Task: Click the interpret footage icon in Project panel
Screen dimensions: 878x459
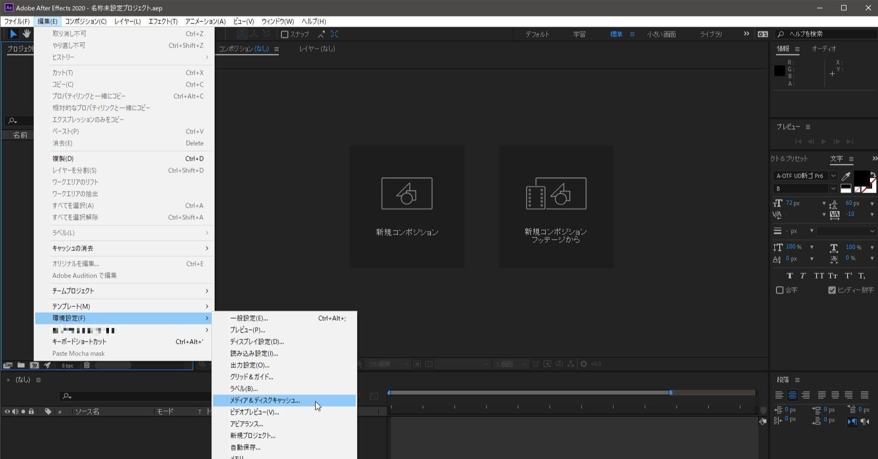Action: [7, 366]
